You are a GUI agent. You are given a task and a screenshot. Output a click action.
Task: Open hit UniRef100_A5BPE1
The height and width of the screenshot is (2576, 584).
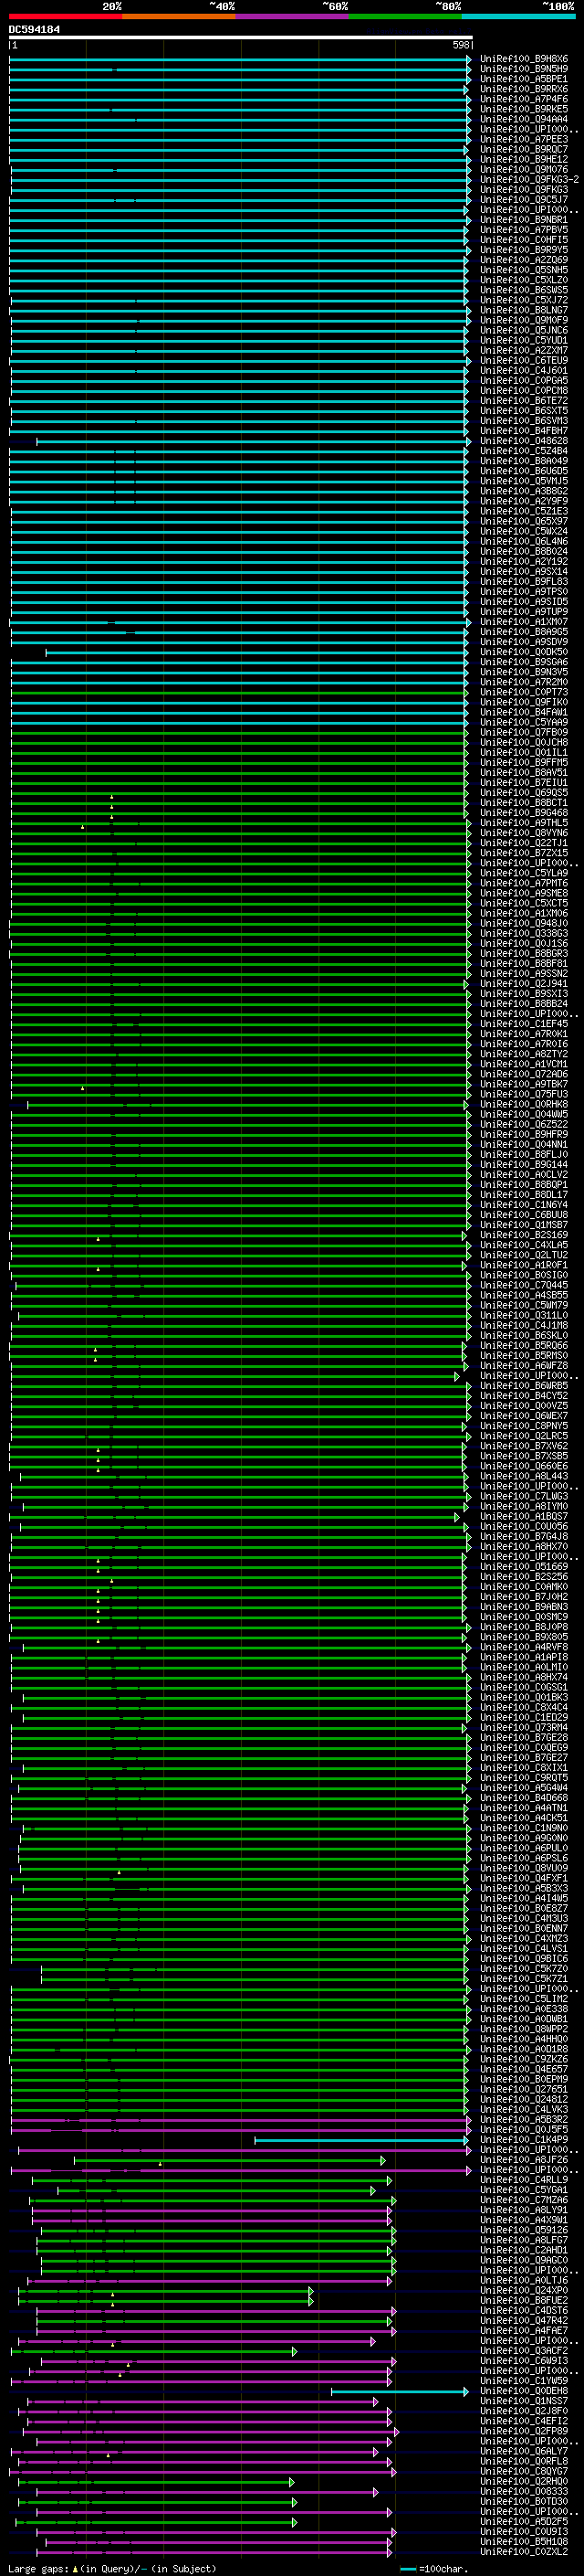pyautogui.click(x=524, y=79)
